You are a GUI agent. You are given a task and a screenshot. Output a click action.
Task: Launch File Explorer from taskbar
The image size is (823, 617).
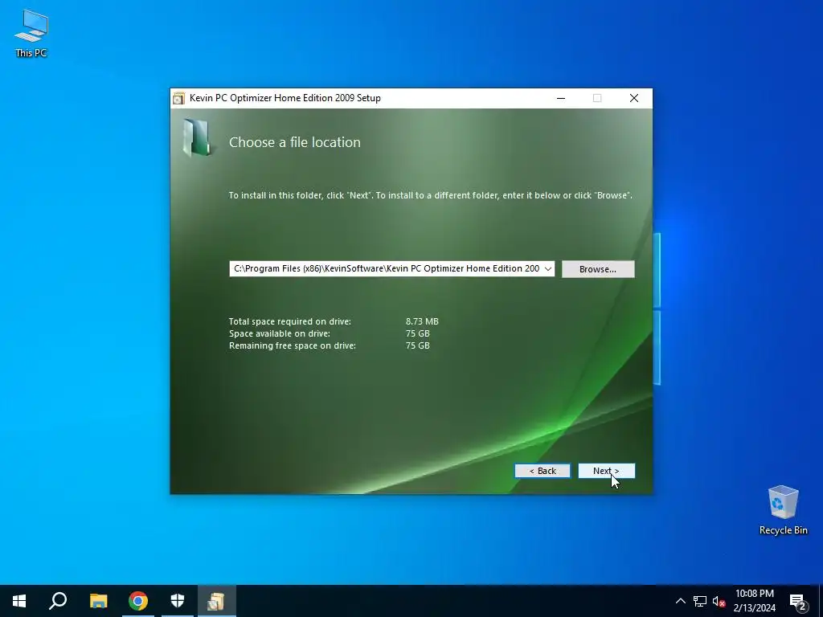98,601
